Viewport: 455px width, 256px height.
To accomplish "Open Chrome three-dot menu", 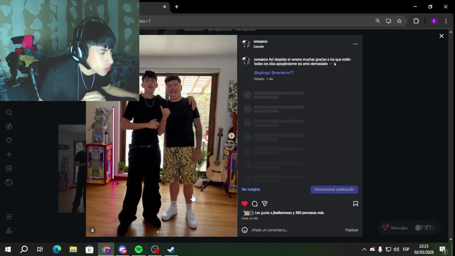I will coord(446,21).
